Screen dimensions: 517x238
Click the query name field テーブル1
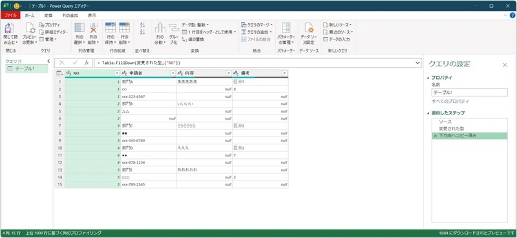tap(470, 92)
